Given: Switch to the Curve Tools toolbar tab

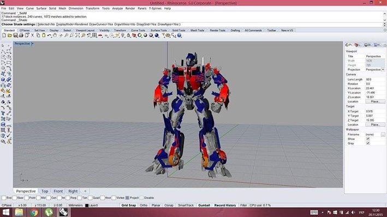Looking at the screenshot, I should click(x=138, y=30).
